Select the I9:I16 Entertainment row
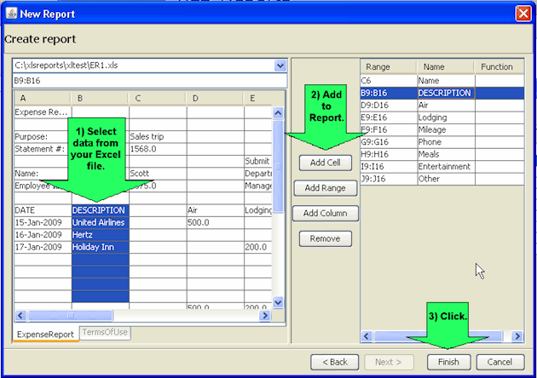Screen dimensions: 537x378 (442, 167)
